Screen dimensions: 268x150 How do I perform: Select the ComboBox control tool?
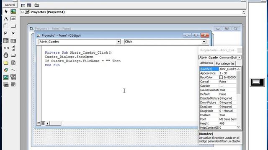pyautogui.click(x=6, y=41)
